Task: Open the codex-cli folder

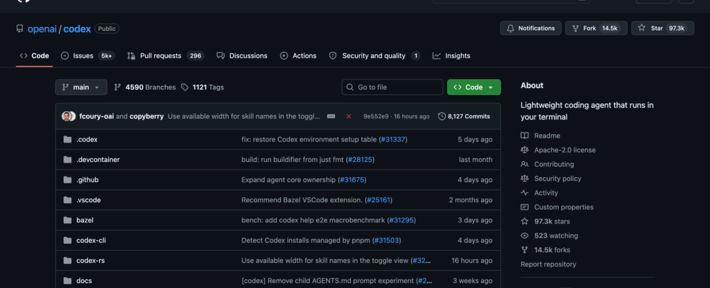Action: [x=91, y=240]
